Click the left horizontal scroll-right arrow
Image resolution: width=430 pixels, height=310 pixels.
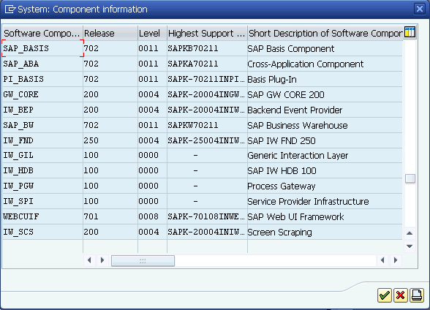pyautogui.click(x=102, y=260)
